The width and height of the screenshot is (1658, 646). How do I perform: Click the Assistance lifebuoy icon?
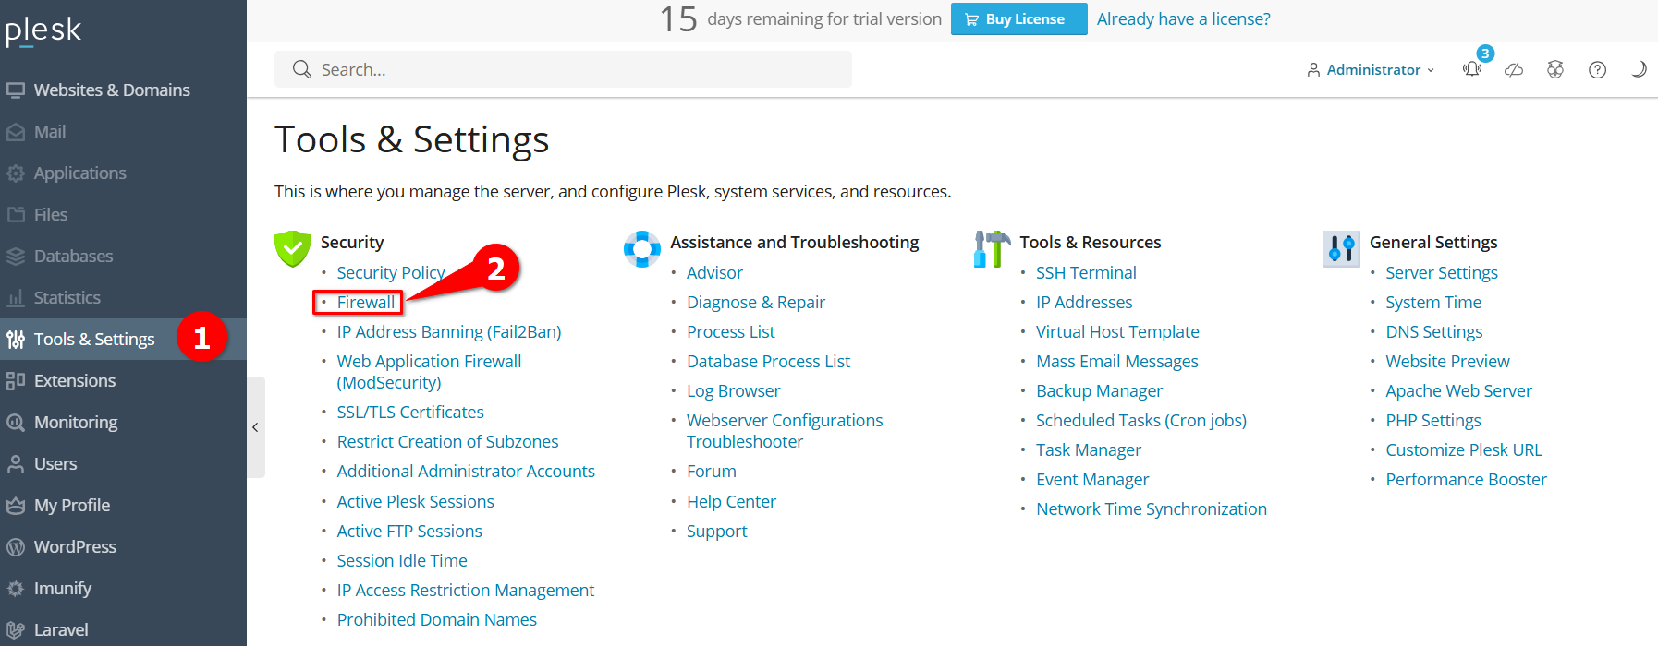click(642, 248)
